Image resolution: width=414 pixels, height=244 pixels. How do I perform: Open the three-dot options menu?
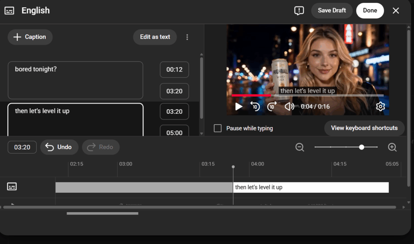point(187,37)
